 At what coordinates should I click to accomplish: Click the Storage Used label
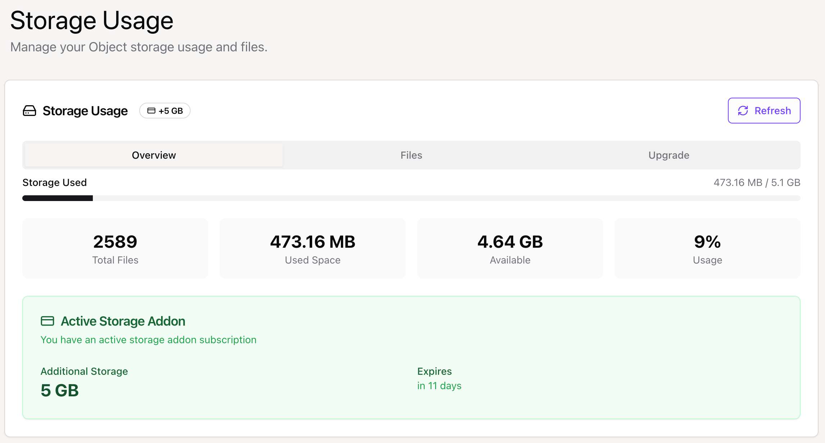[54, 182]
